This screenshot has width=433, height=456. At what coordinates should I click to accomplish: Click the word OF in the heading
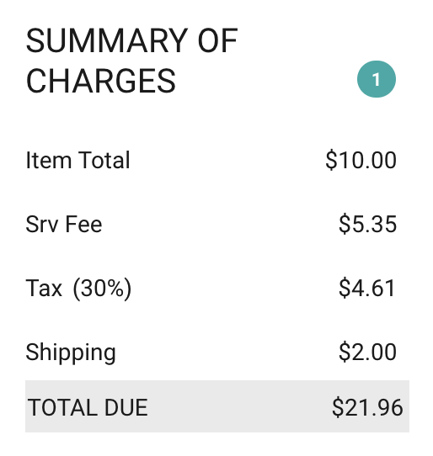click(217, 40)
